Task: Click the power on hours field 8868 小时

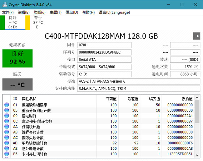Action: [x=185, y=74]
